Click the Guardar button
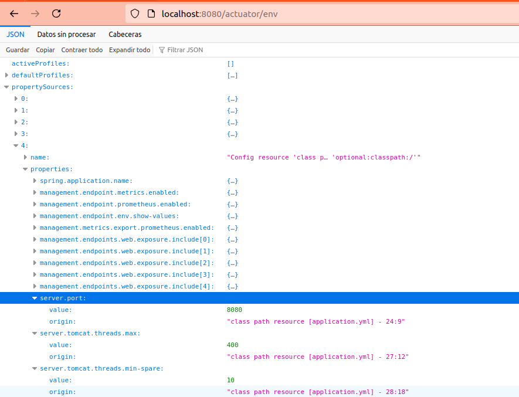Viewport: 519px width, 397px height. click(x=18, y=50)
